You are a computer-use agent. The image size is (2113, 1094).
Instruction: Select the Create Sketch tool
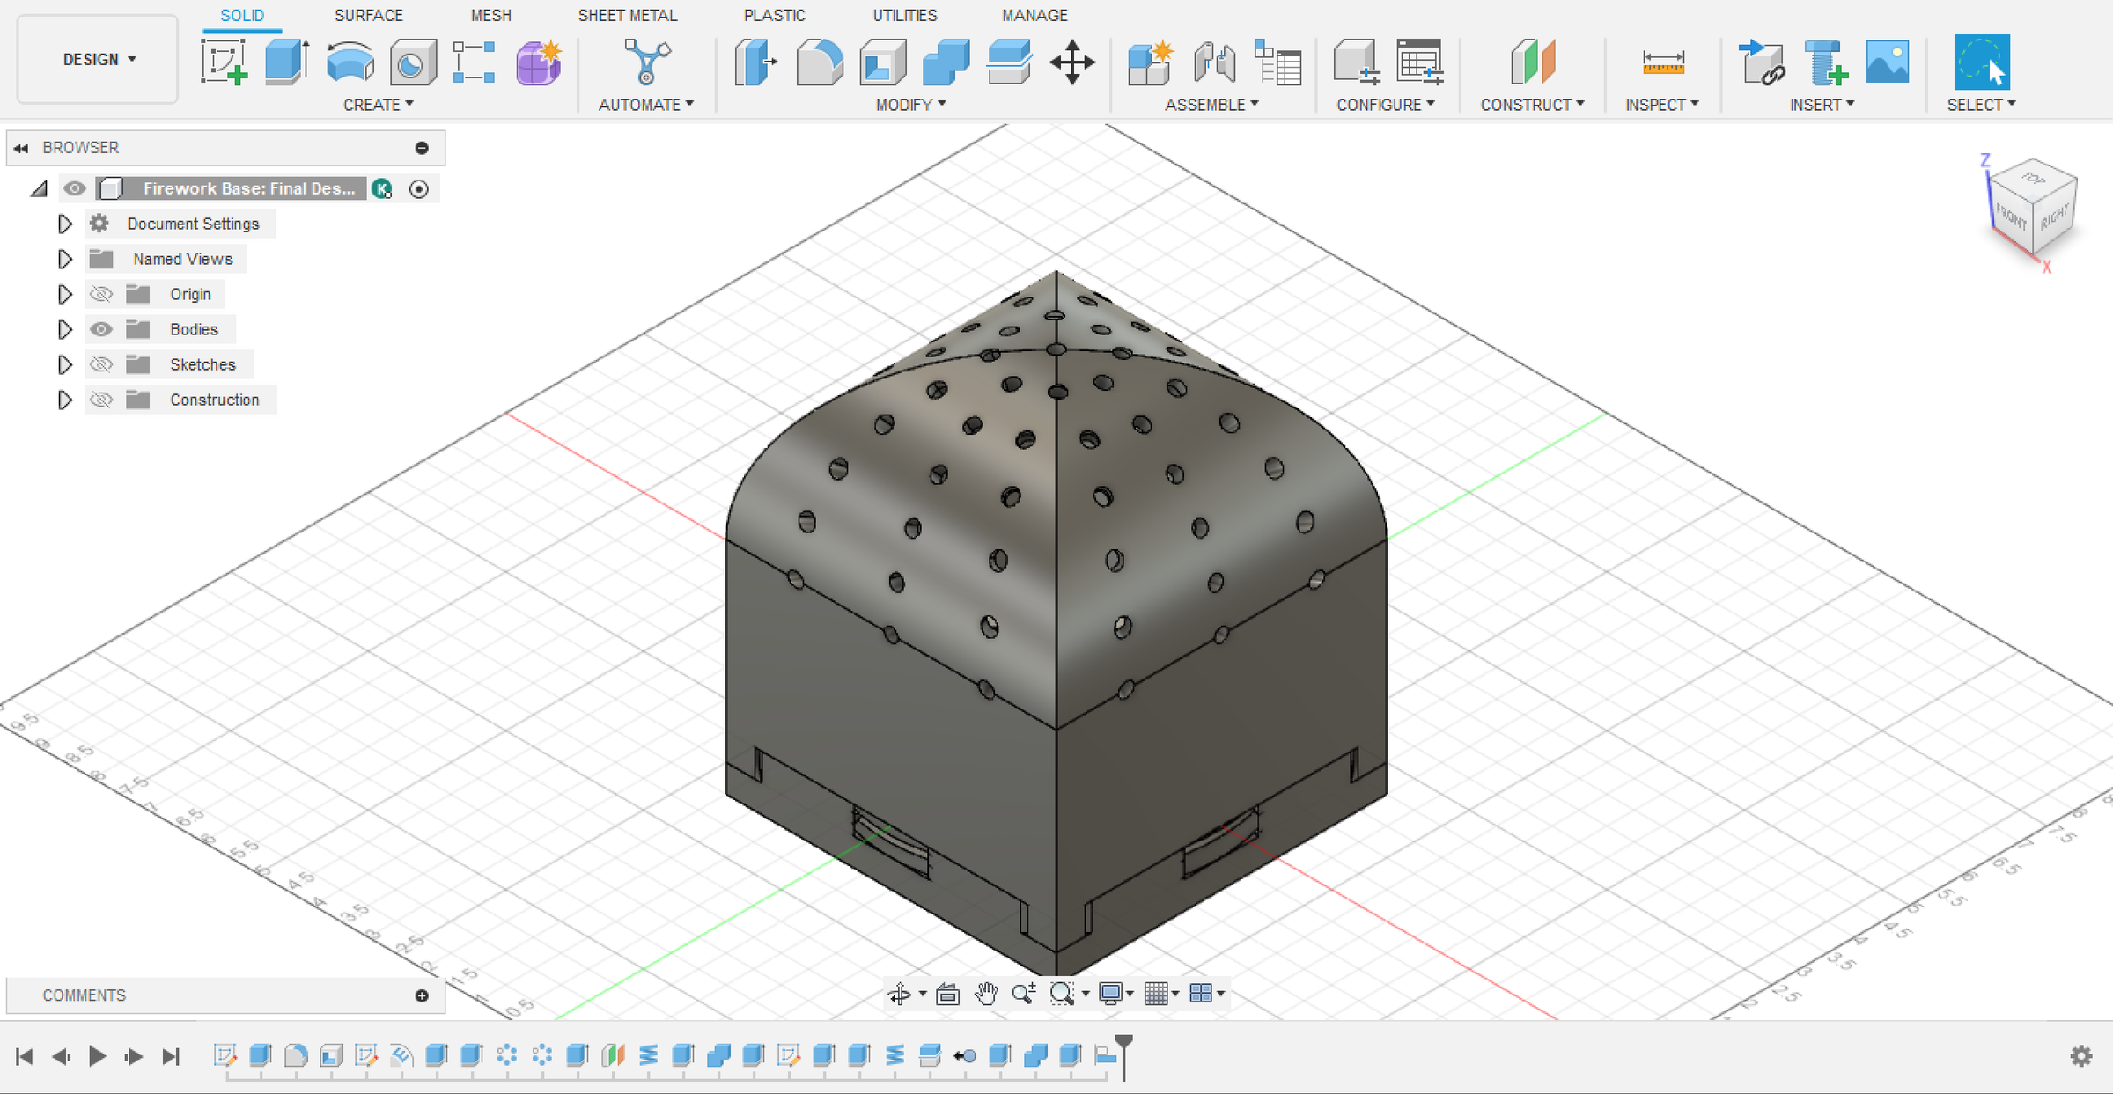tap(223, 63)
